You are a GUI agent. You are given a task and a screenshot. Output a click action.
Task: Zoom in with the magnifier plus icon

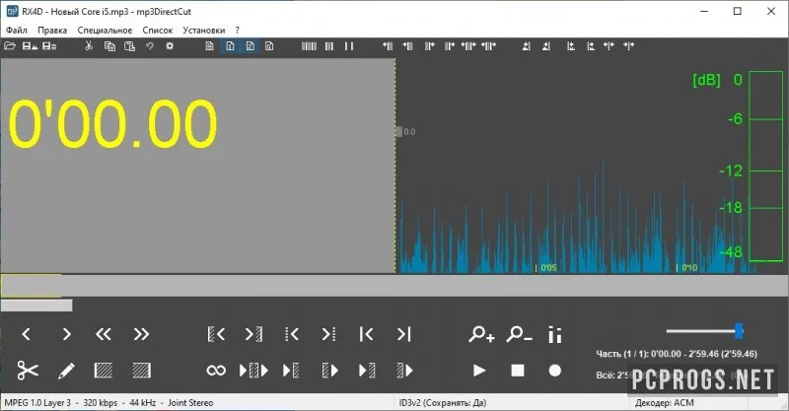[x=481, y=334]
